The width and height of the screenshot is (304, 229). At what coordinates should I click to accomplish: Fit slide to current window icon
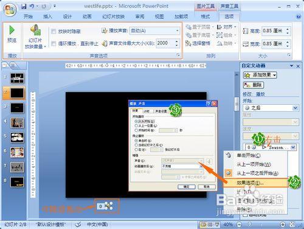292,225
